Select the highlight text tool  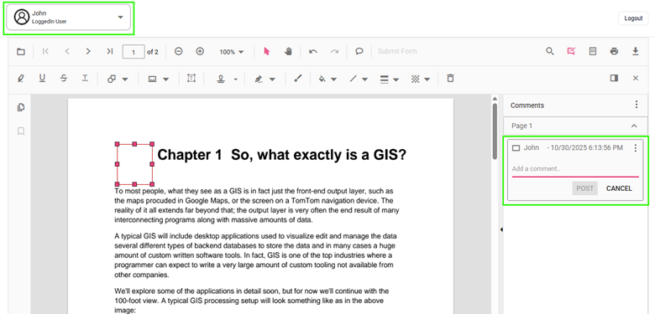[20, 79]
